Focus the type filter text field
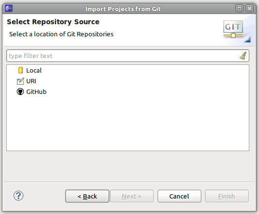The width and height of the screenshot is (259, 214). [122, 56]
